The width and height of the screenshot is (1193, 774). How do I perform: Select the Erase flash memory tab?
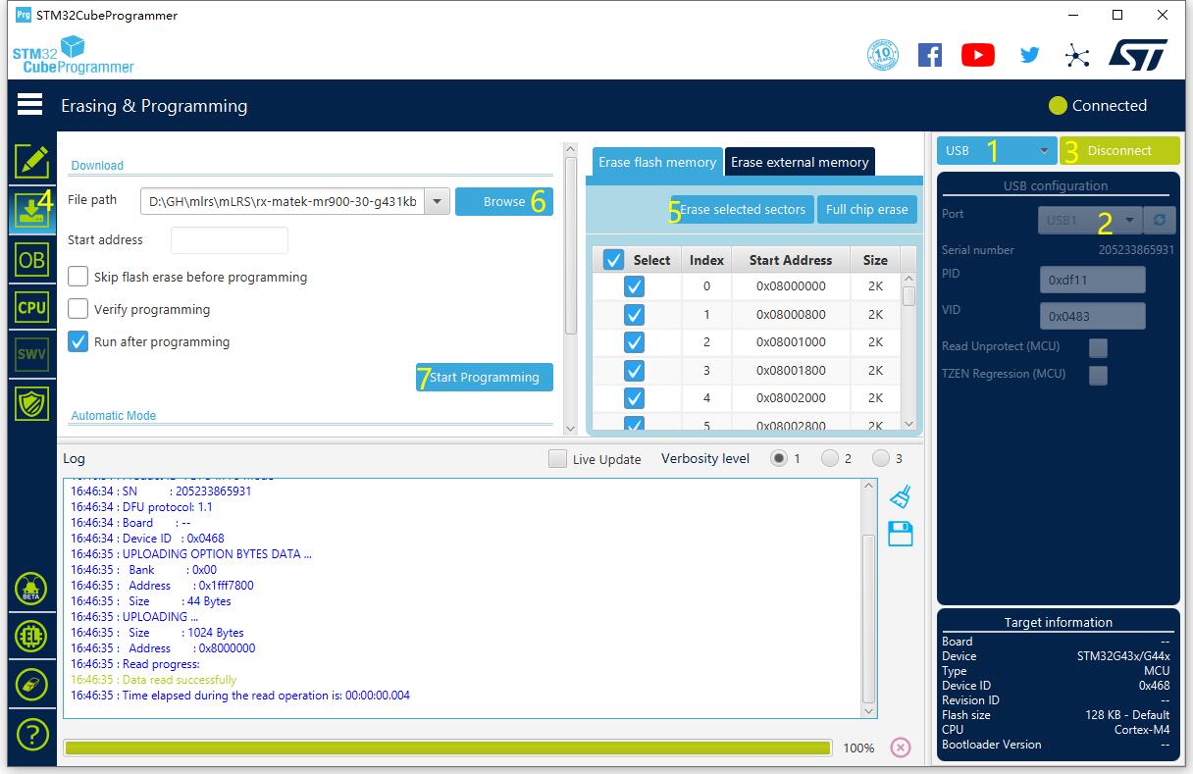coord(656,162)
